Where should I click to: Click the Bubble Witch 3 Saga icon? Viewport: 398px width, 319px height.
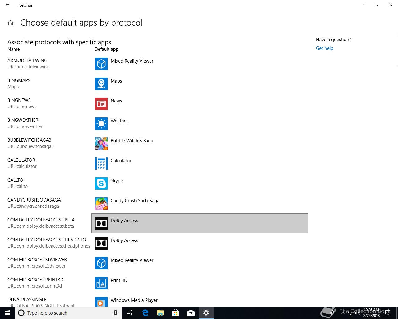point(101,144)
